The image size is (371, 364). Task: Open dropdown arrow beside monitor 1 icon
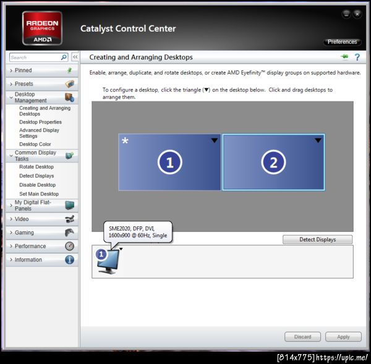(121, 249)
